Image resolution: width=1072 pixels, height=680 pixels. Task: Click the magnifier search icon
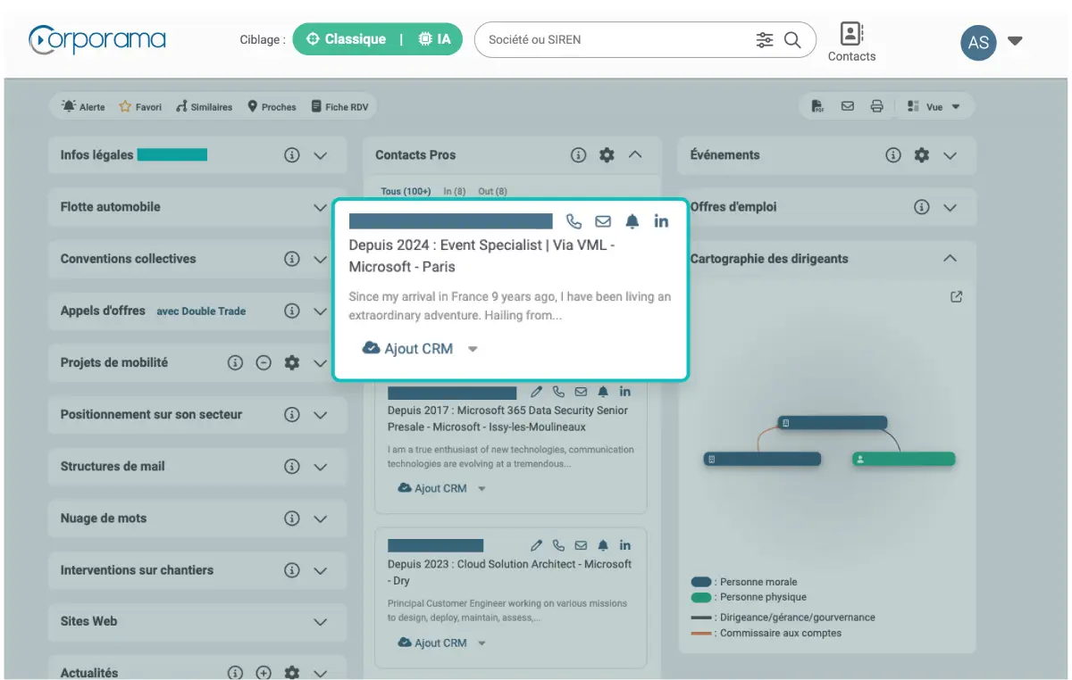(792, 39)
